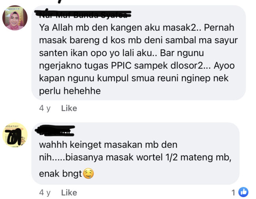Screen dimensions: 256x199
Task: Open the second commenter's blacked-out name
Action: pyautogui.click(x=55, y=131)
